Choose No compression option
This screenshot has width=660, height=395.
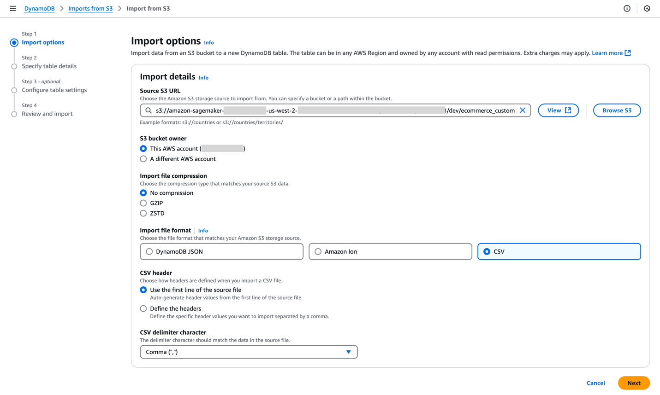coord(143,193)
